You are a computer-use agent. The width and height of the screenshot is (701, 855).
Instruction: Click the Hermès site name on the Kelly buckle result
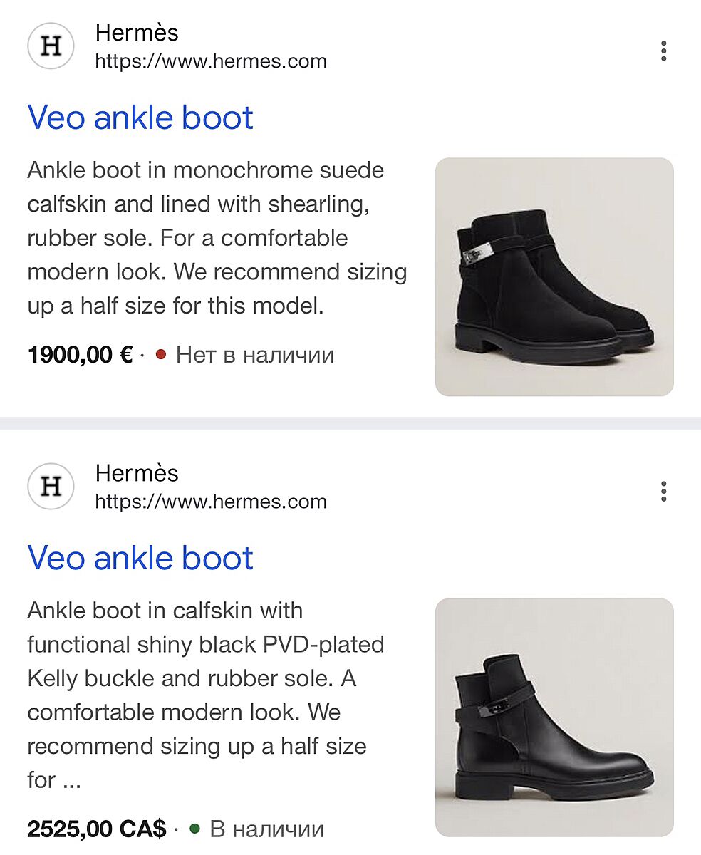click(137, 473)
